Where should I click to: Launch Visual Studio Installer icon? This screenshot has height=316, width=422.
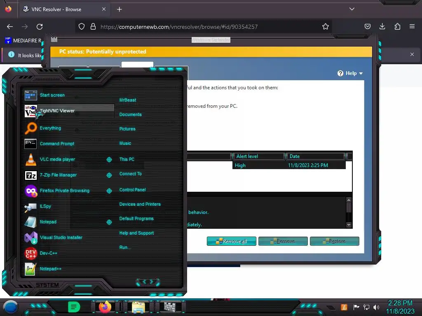click(x=30, y=237)
